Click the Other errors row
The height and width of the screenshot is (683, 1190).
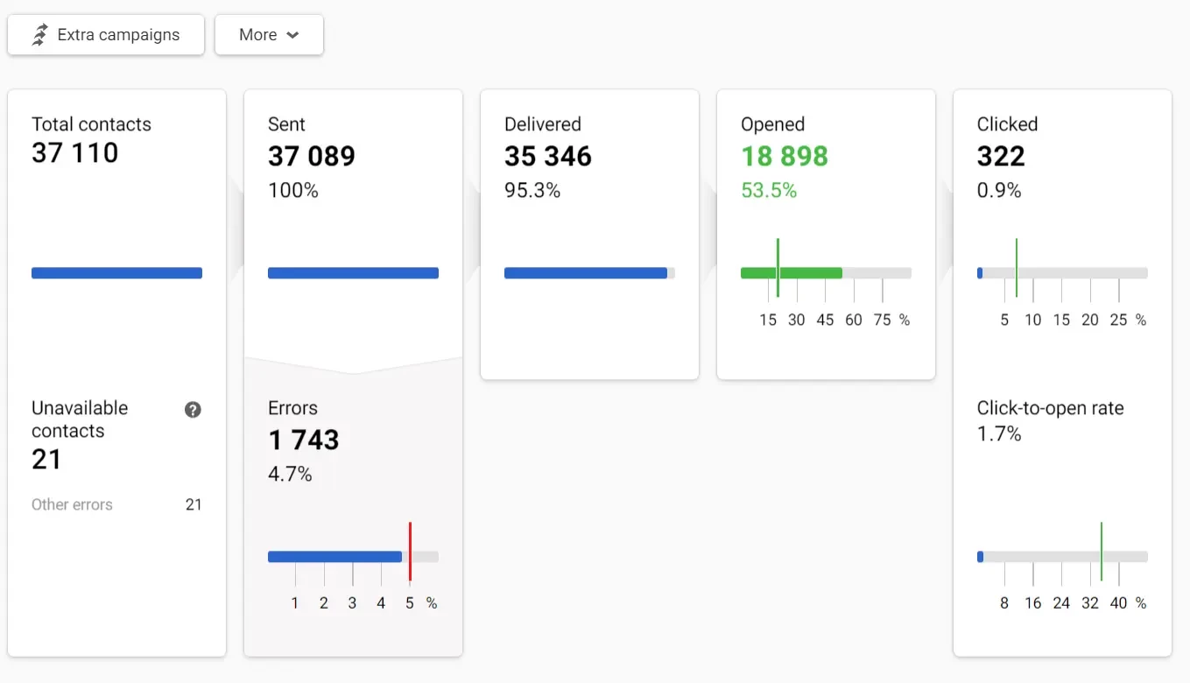116,504
